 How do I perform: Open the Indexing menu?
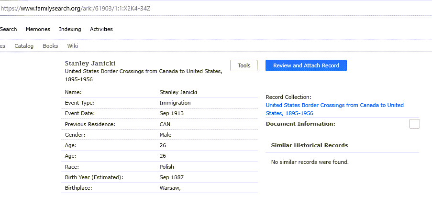70,29
